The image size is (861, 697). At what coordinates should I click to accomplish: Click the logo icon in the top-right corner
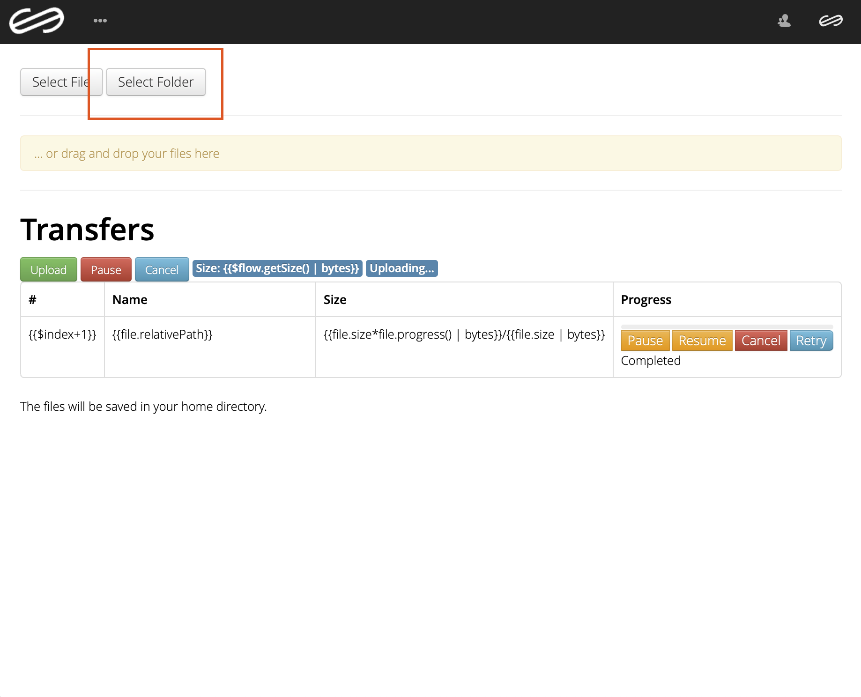(x=830, y=21)
